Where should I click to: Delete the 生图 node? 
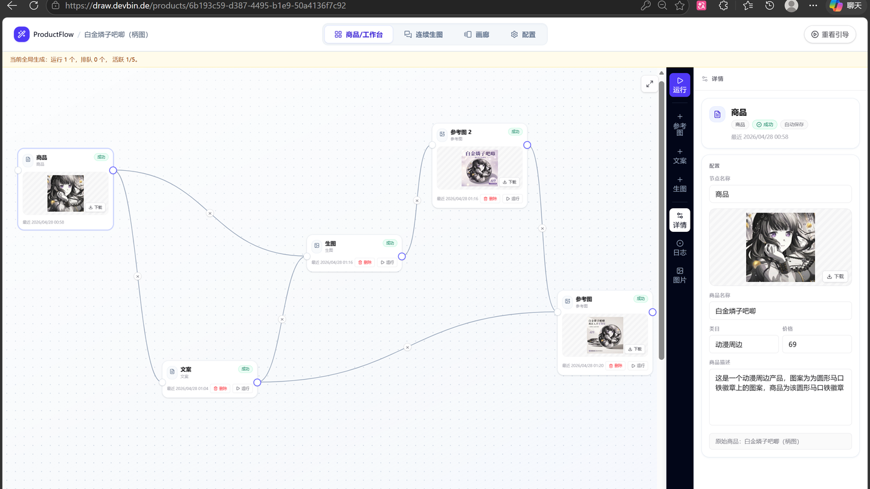point(365,262)
